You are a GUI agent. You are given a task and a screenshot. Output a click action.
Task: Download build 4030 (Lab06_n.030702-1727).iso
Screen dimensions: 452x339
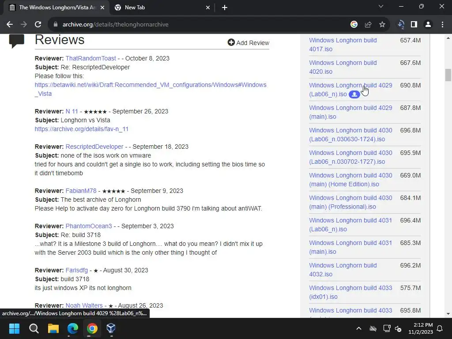[x=350, y=157]
